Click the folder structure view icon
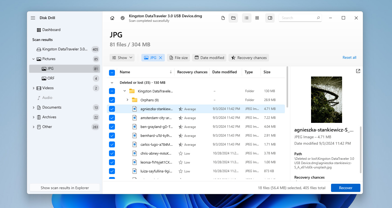The height and width of the screenshot is (208, 392). pos(233,18)
